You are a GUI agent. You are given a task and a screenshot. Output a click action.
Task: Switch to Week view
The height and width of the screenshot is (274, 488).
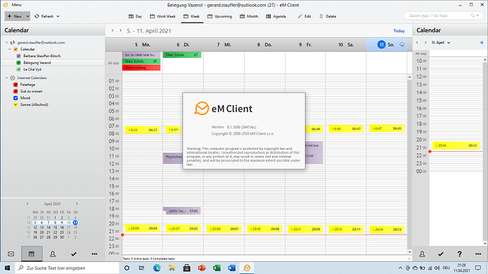click(x=192, y=16)
